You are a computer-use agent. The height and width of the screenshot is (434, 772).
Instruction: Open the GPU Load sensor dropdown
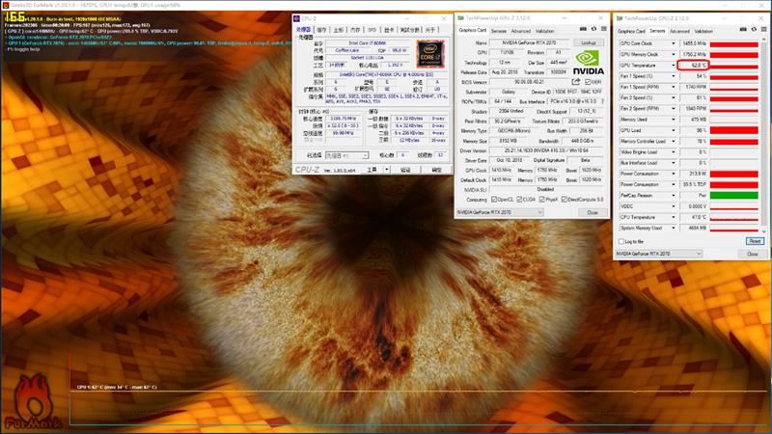pyautogui.click(x=673, y=130)
